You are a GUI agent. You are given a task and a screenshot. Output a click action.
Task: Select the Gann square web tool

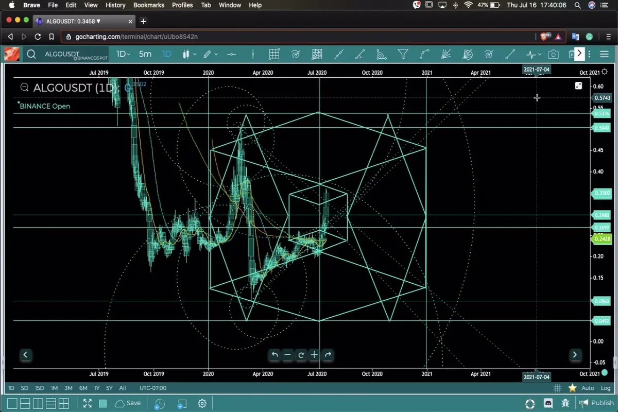pyautogui.click(x=317, y=54)
